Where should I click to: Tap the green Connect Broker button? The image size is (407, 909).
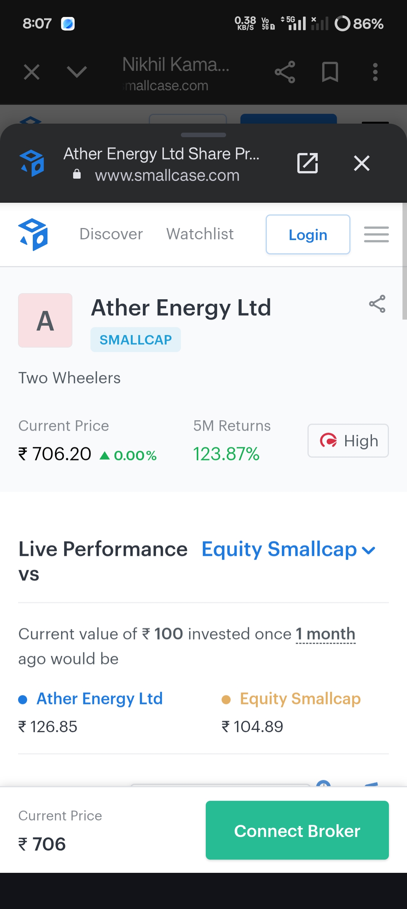tap(297, 830)
